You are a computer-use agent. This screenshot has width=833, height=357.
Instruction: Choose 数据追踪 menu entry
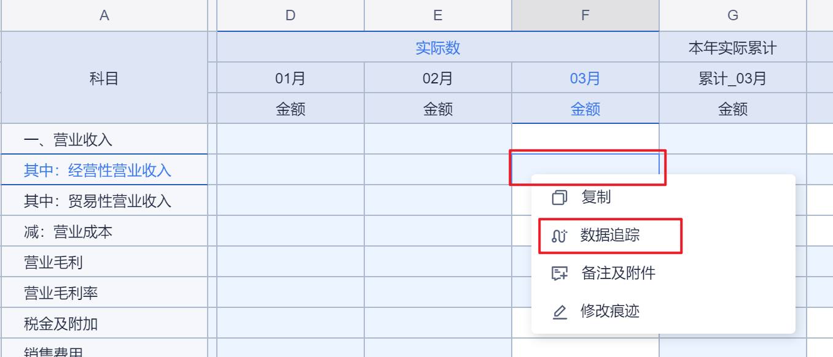pyautogui.click(x=610, y=236)
